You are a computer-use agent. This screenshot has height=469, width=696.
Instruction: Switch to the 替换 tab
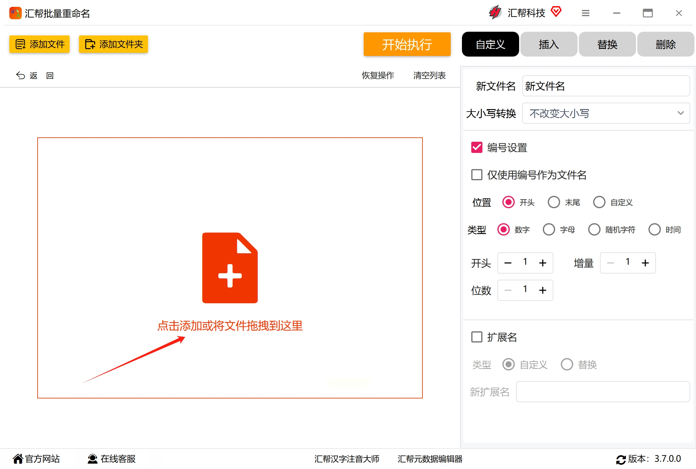pyautogui.click(x=607, y=44)
